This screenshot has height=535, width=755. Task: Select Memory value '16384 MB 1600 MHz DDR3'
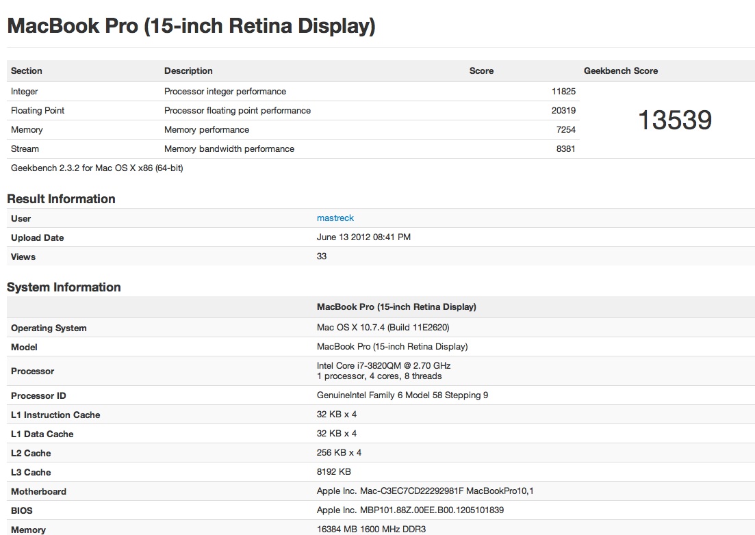371,530
